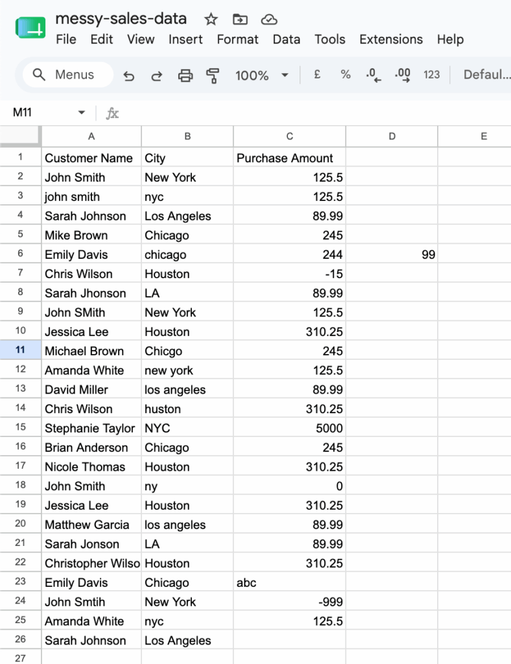Click the Customer Name header cell
511x664 pixels.
click(91, 158)
